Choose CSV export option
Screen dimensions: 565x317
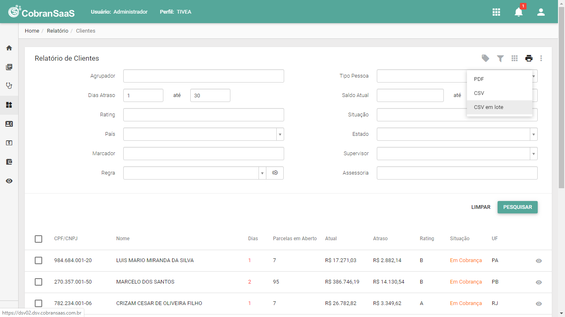[500, 93]
